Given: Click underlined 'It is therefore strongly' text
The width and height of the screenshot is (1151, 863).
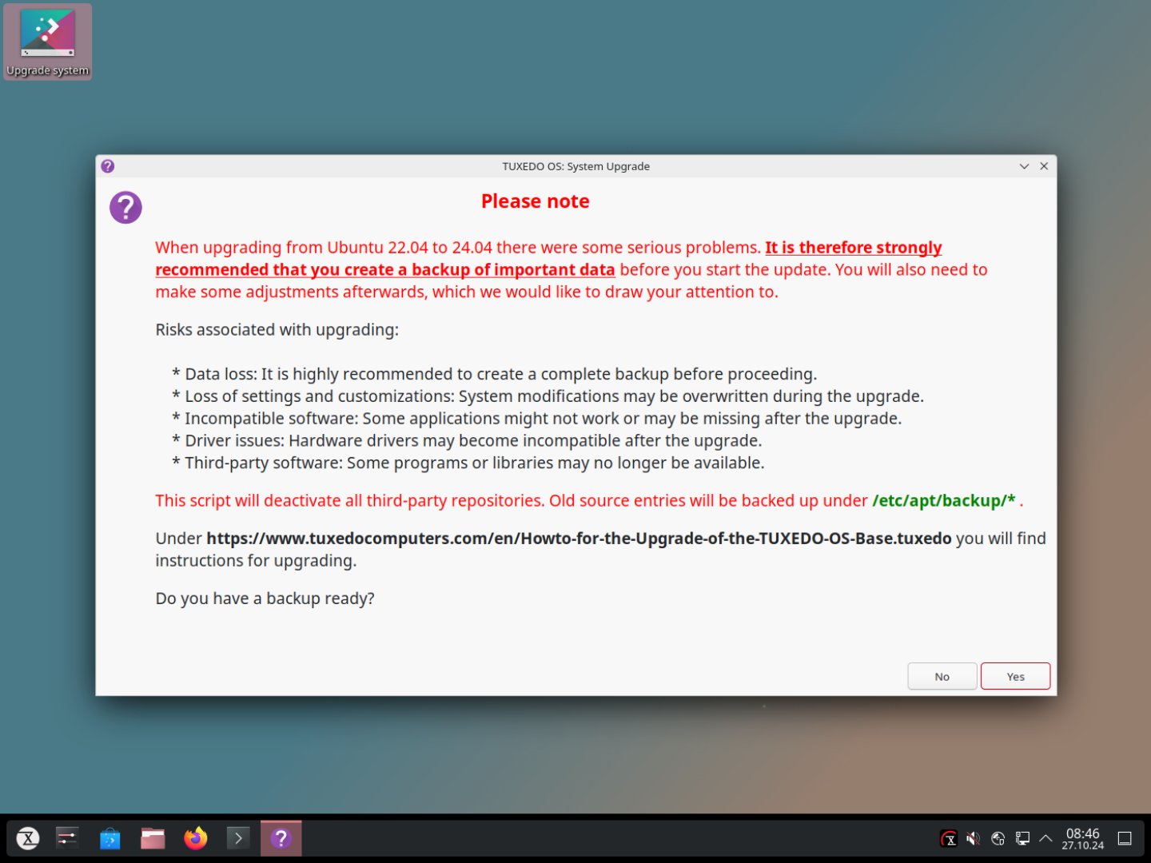Looking at the screenshot, I should [853, 248].
